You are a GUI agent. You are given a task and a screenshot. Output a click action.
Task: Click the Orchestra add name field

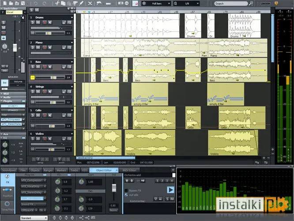[148, 175]
